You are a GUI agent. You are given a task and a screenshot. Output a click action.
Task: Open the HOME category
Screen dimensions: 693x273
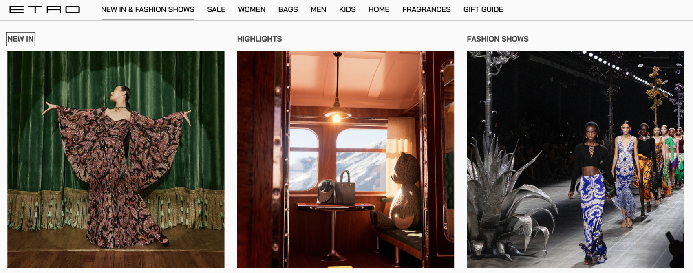click(x=379, y=9)
